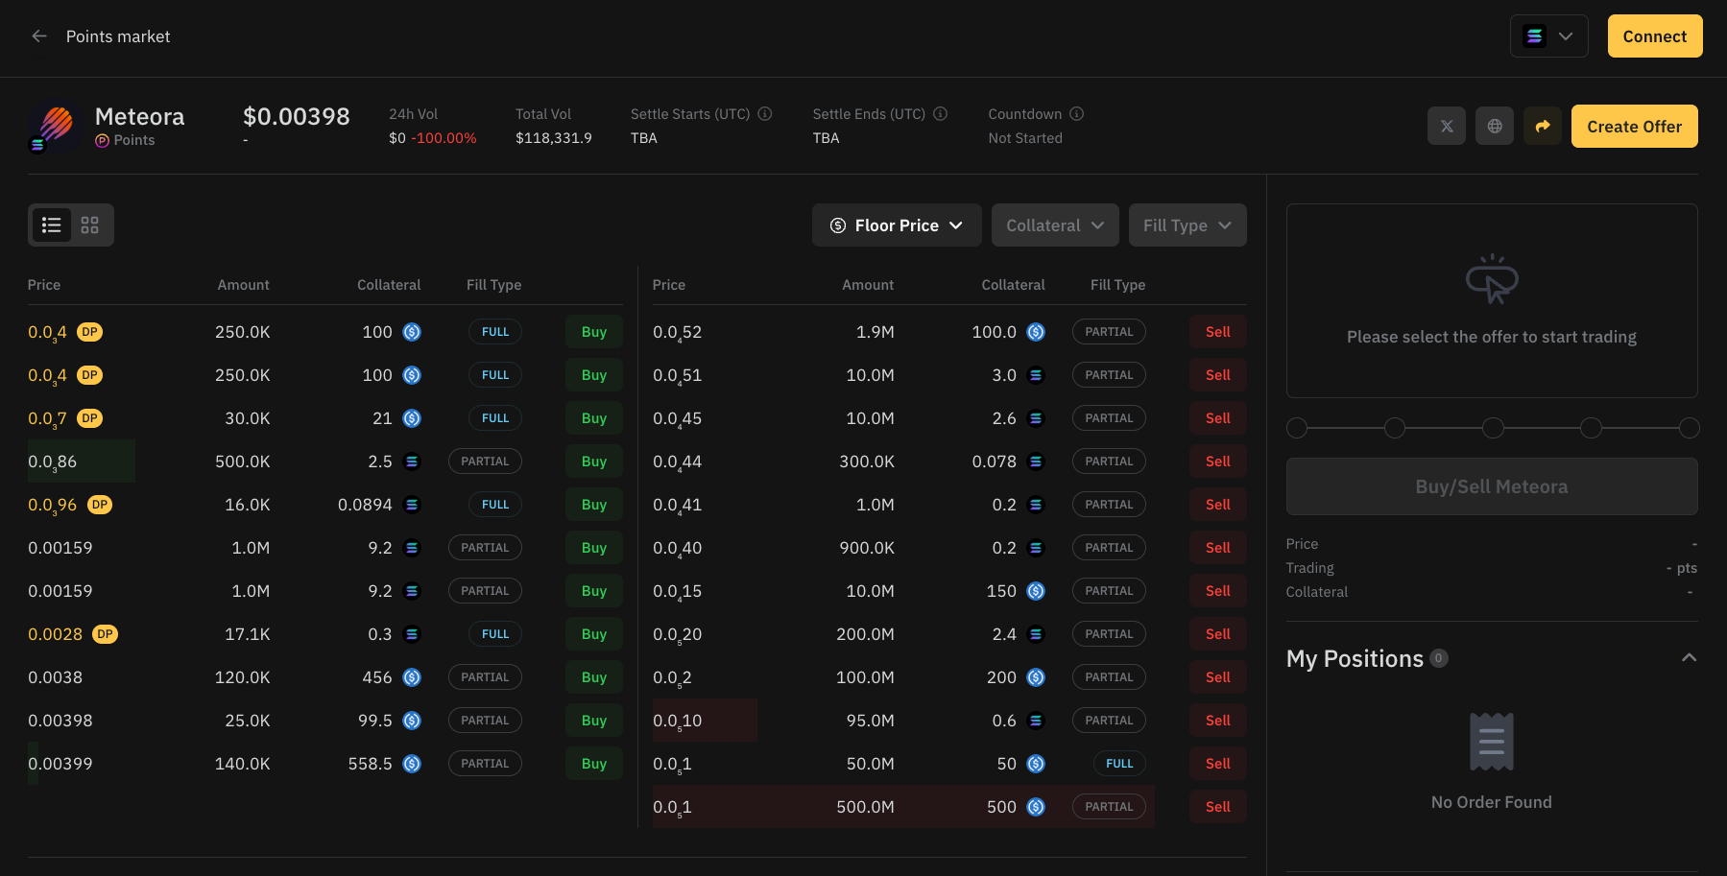1727x876 pixels.
Task: Click info icon next to Settle Starts
Action: click(x=765, y=113)
